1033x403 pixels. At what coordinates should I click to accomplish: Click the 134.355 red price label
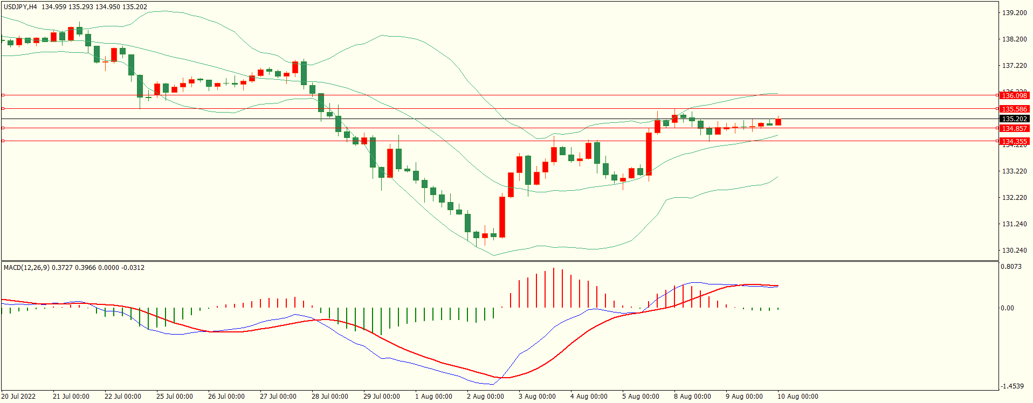click(1014, 141)
